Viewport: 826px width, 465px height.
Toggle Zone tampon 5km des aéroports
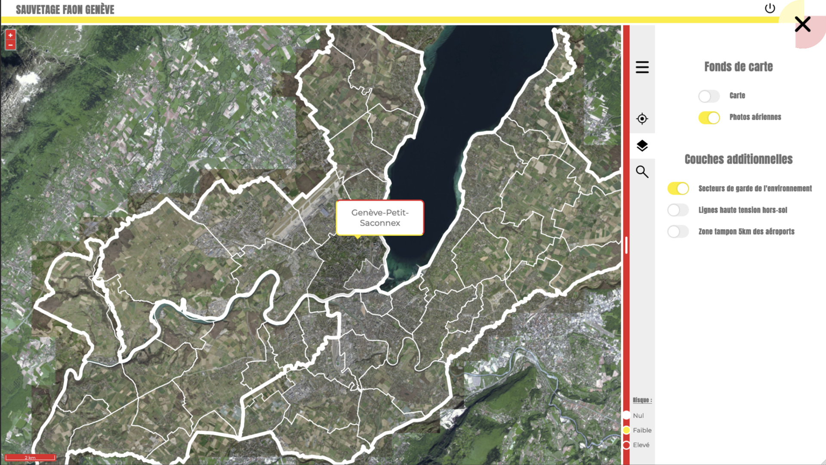678,232
